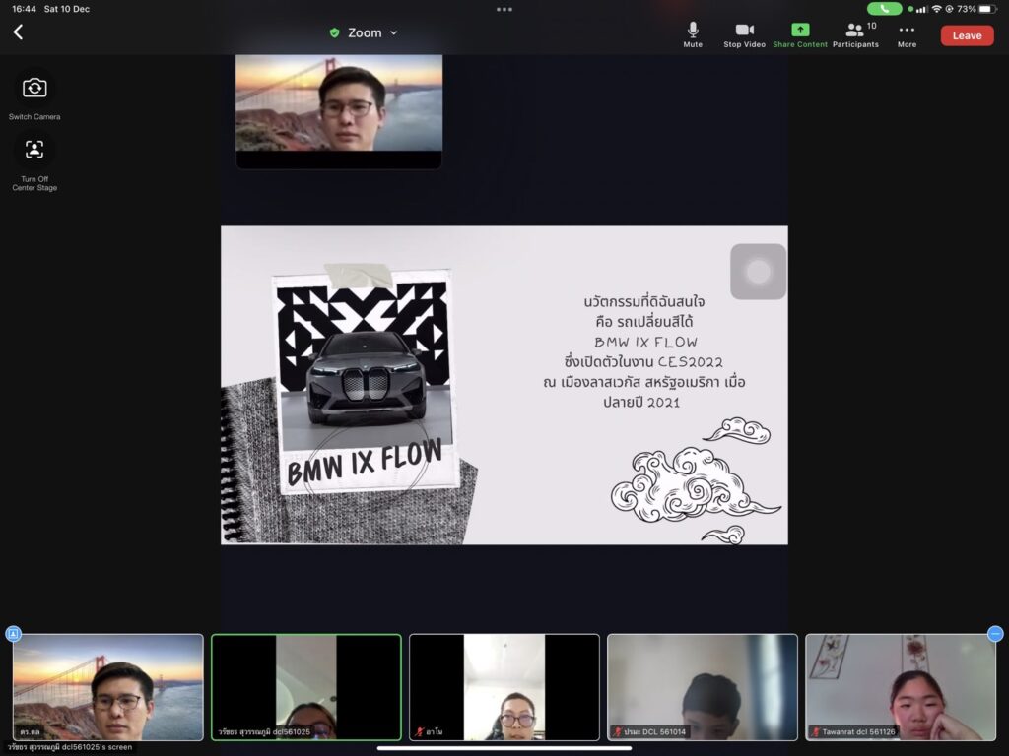Open Share Content options
The width and height of the screenshot is (1009, 756).
click(x=799, y=34)
